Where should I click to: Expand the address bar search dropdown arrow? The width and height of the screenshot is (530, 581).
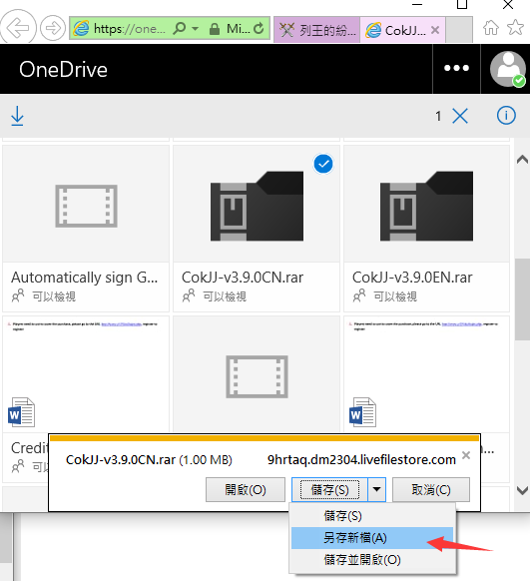click(x=196, y=29)
